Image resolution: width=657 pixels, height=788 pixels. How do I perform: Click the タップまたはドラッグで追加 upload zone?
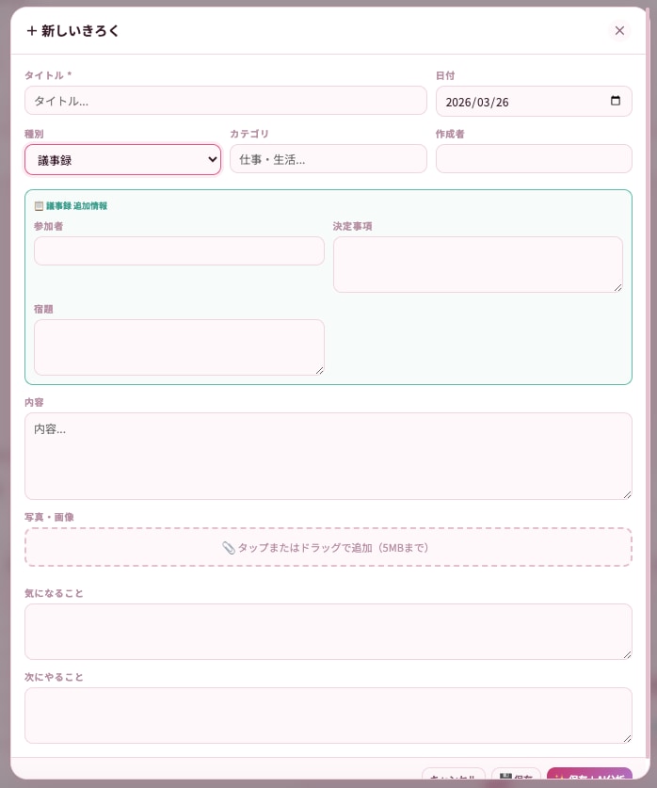pos(328,547)
